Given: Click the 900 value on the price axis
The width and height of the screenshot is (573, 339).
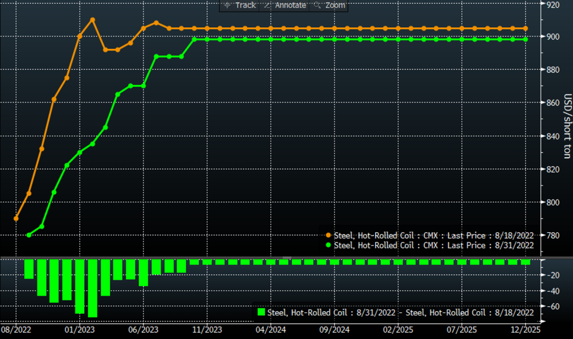Looking at the screenshot, I should point(553,37).
